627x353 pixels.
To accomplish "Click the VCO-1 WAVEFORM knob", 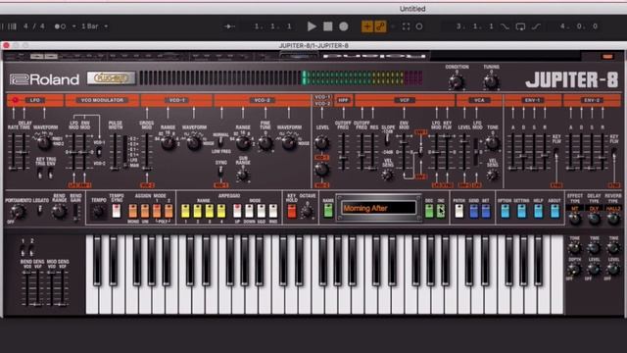I will (194, 142).
